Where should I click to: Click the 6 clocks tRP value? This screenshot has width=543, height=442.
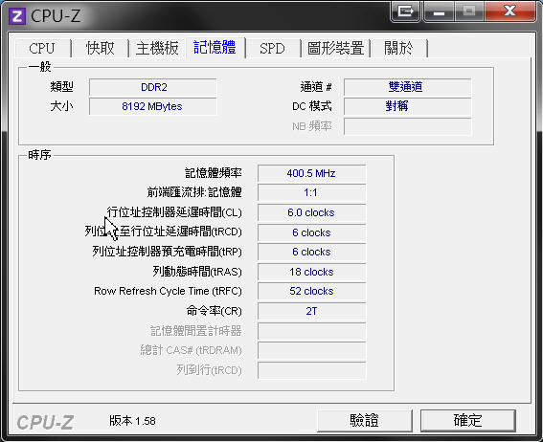(311, 252)
